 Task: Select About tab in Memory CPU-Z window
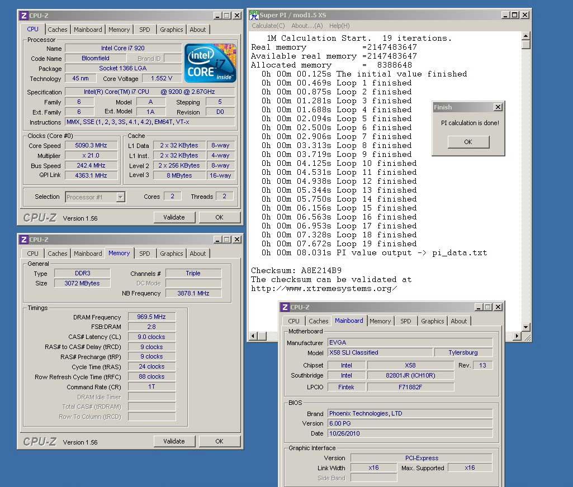(198, 254)
